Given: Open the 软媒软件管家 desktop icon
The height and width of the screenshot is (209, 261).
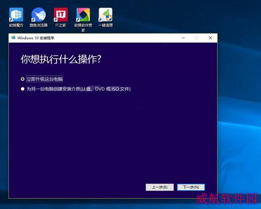Looking at the screenshot, I should coord(83,15).
